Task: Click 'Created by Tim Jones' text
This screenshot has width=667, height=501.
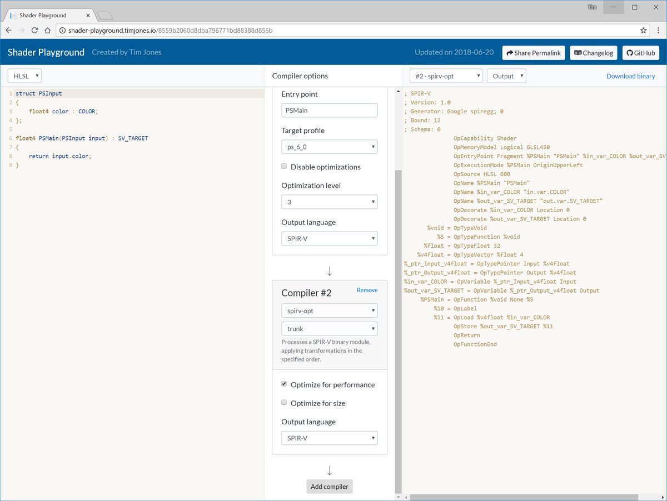Action: pyautogui.click(x=127, y=52)
